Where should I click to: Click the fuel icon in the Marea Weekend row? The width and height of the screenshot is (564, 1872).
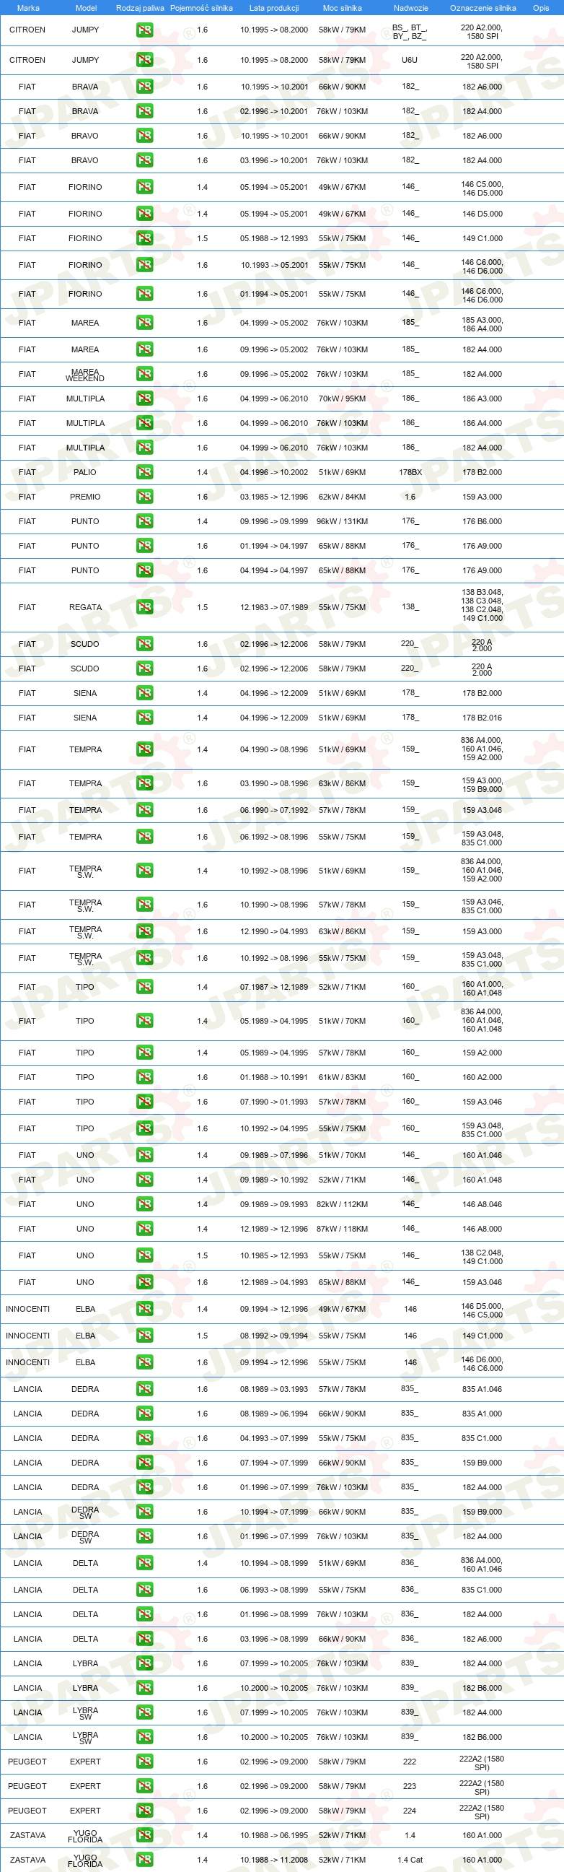pos(144,374)
